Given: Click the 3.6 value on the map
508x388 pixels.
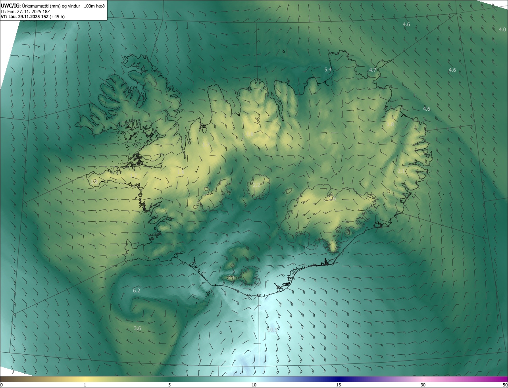Looking at the screenshot, I should [x=137, y=328].
